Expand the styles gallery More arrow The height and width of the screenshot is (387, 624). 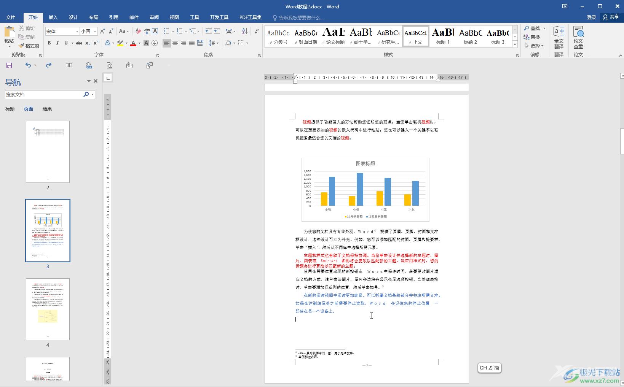tap(515, 44)
